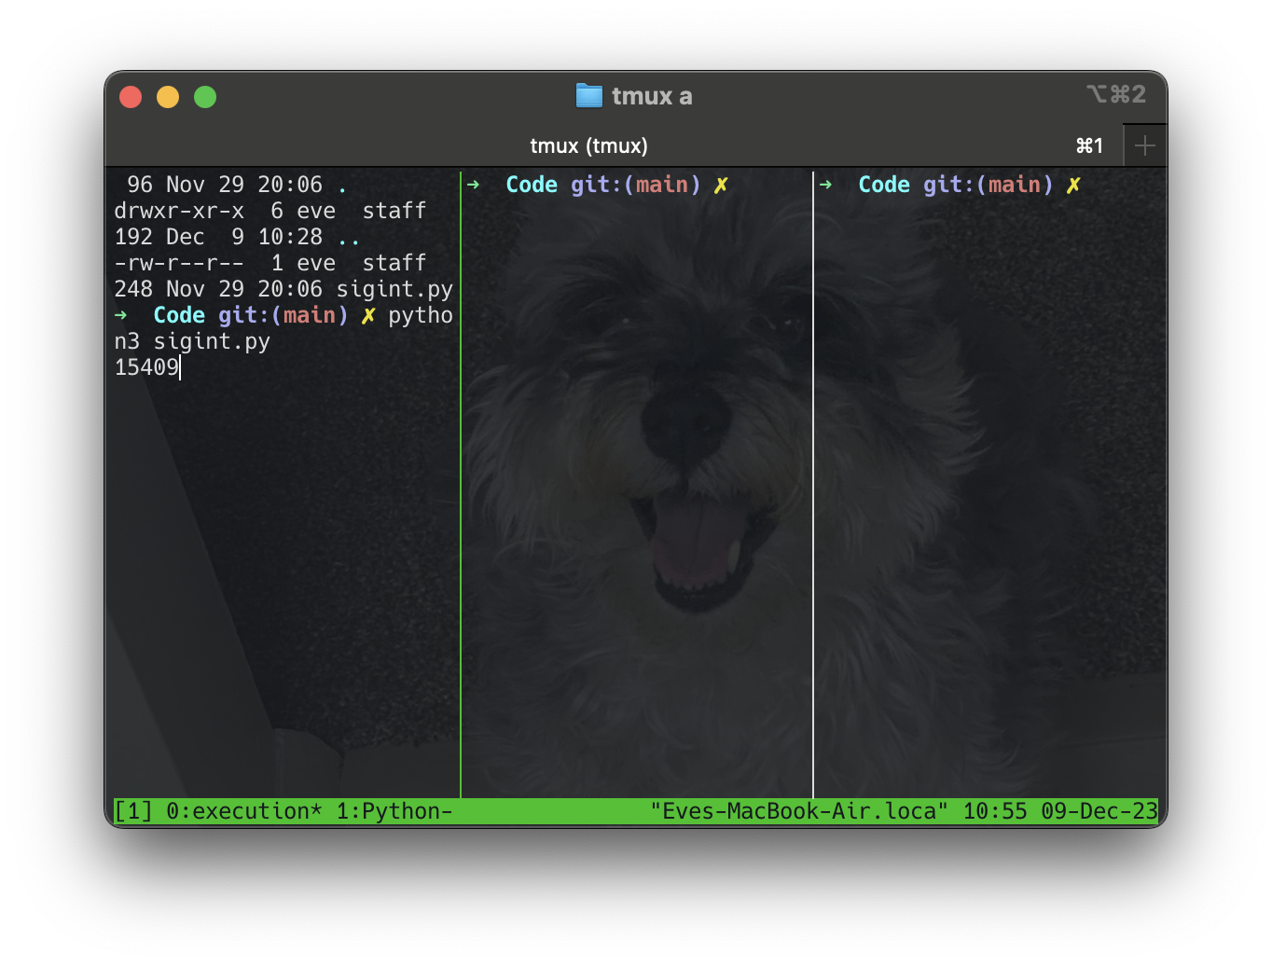The width and height of the screenshot is (1272, 966).
Task: Open a new tab with the plus button
Action: [x=1144, y=145]
